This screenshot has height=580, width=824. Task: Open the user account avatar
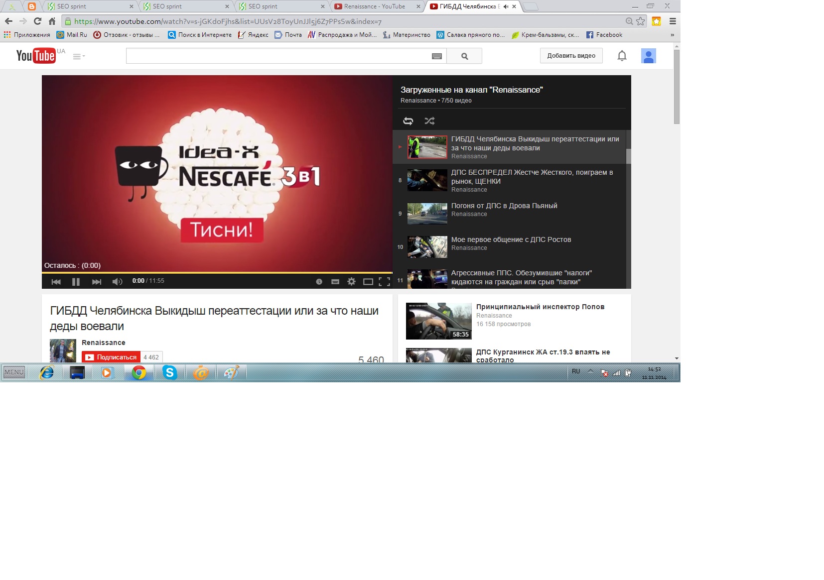click(x=648, y=56)
